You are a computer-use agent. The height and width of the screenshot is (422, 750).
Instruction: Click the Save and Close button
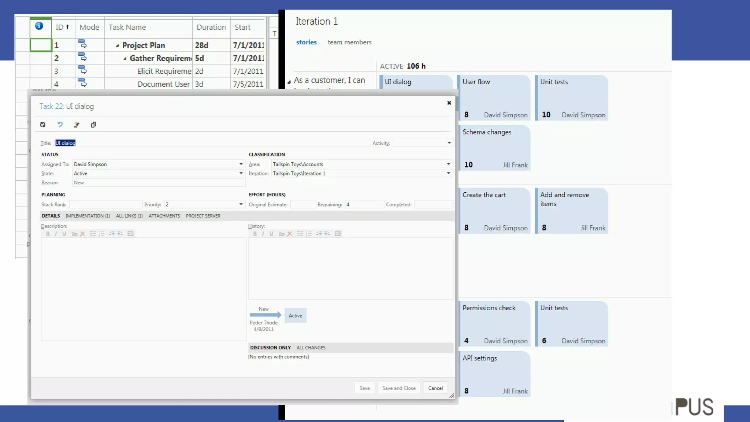point(398,388)
